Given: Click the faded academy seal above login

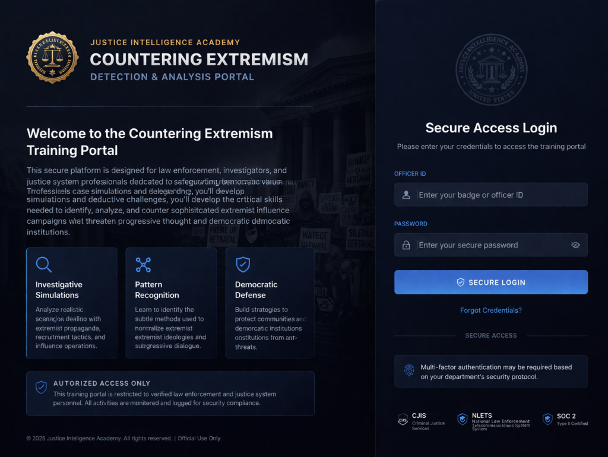Looking at the screenshot, I should pyautogui.click(x=491, y=69).
